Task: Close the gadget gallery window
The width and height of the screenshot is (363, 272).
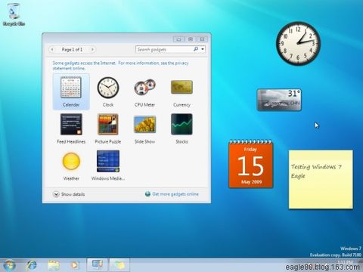Action: (x=202, y=39)
